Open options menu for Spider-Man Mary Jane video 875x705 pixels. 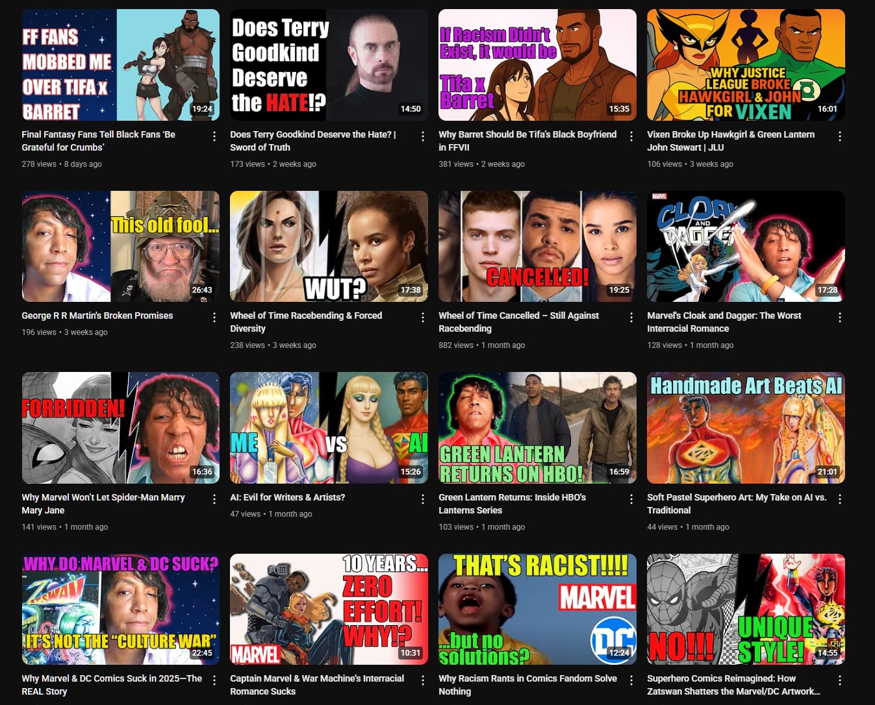click(214, 499)
